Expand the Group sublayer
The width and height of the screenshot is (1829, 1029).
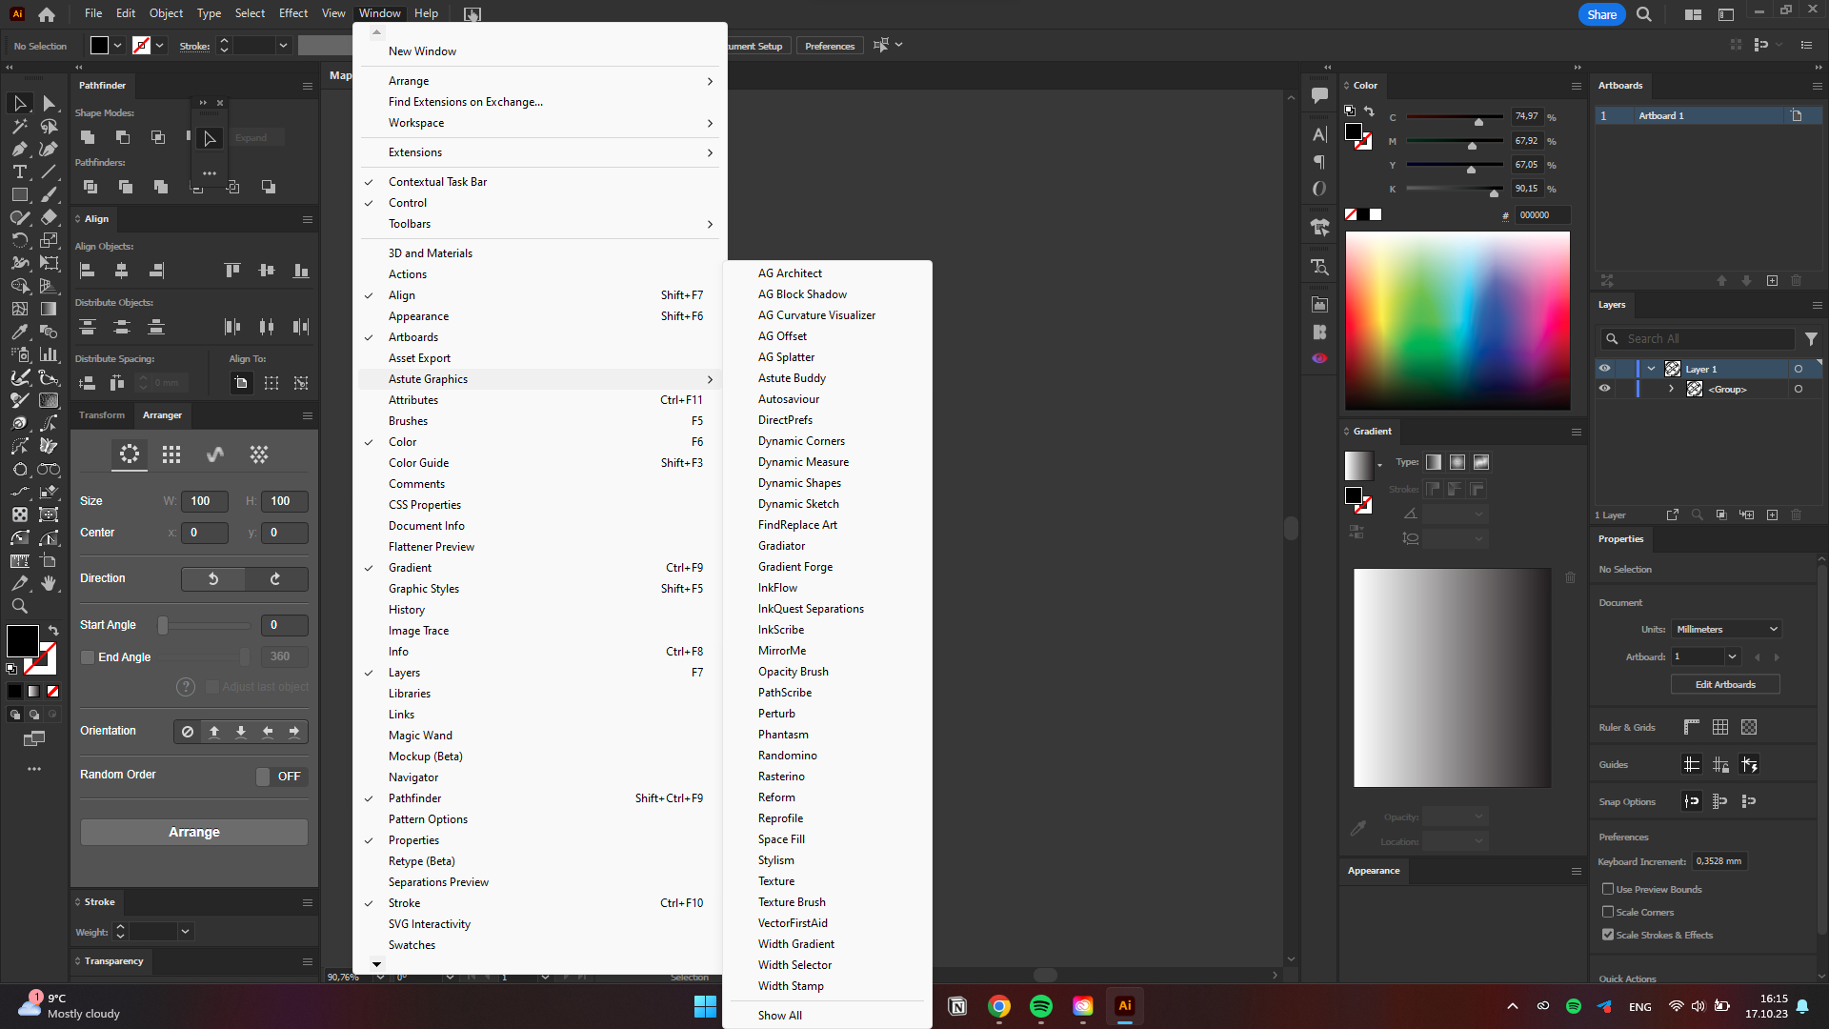1672,389
